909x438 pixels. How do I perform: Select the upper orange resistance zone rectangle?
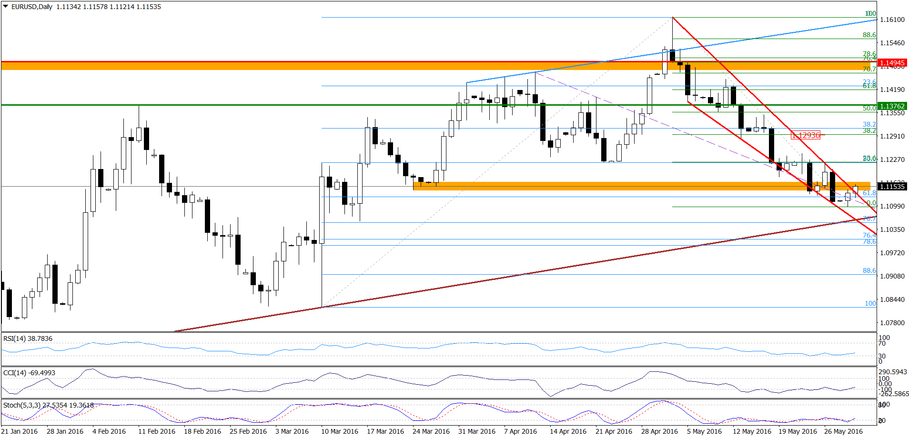coord(435,66)
